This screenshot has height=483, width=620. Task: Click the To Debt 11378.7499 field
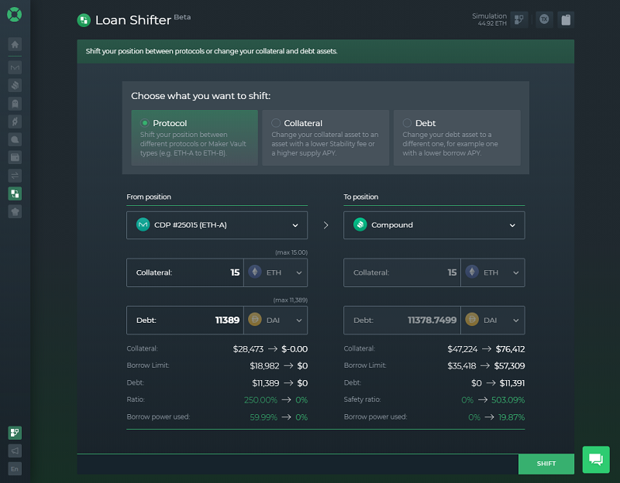tap(402, 320)
